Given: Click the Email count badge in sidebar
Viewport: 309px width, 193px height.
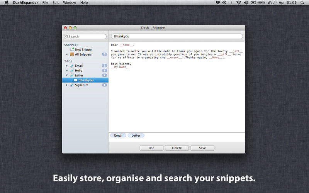Looking at the screenshot, I should point(104,66).
